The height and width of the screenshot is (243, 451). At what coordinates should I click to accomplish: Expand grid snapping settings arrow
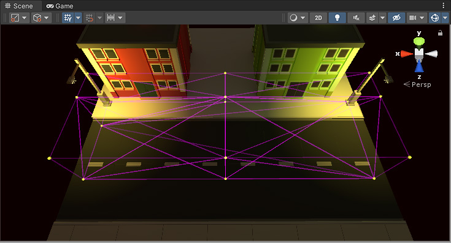(99, 18)
